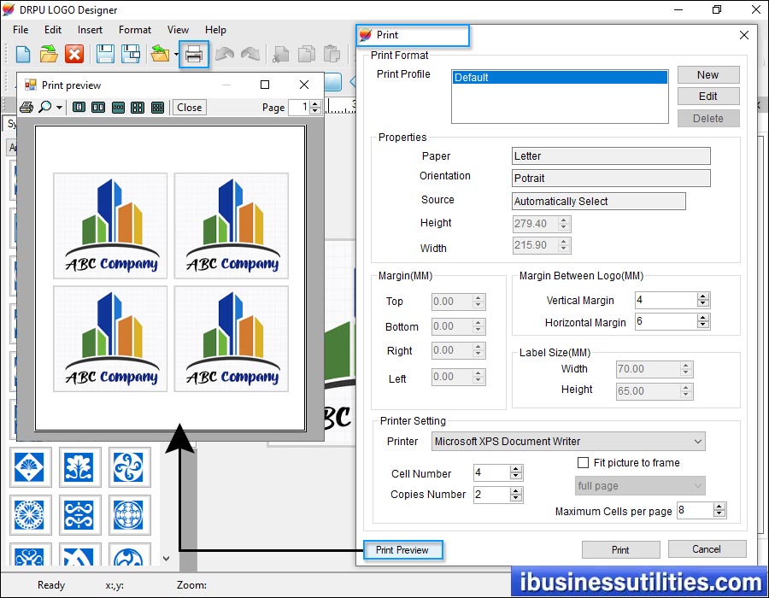This screenshot has height=598, width=769.
Task: Open the Insert menu
Action: click(x=90, y=30)
